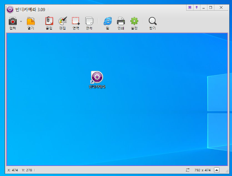232x176 pixels.
Task: Maximize the 반디카메라 window
Action: (211, 7)
